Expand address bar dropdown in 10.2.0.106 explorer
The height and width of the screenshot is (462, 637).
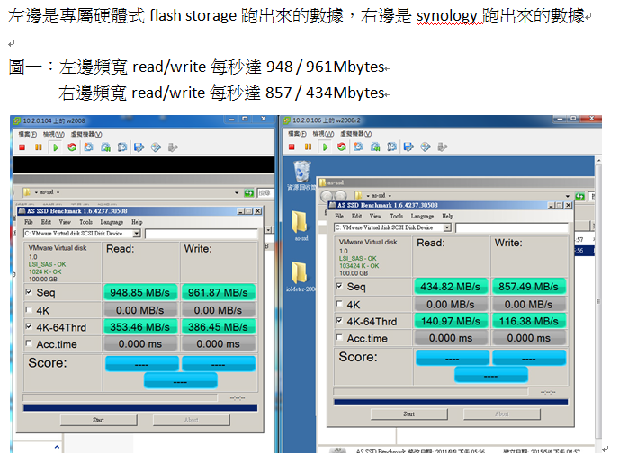(568, 196)
